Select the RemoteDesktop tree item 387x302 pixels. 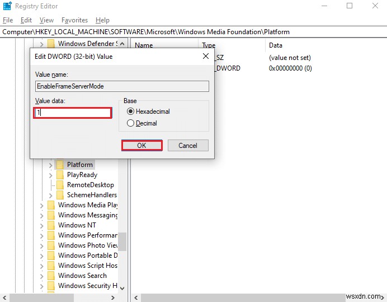coord(91,185)
